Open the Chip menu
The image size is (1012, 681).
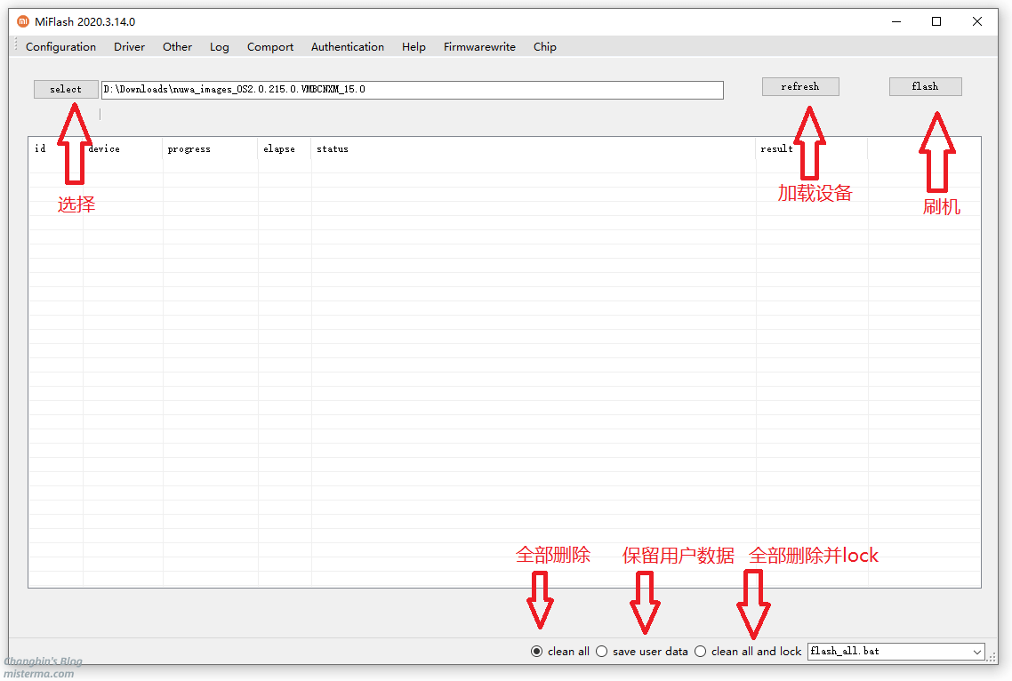545,47
